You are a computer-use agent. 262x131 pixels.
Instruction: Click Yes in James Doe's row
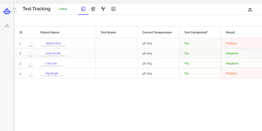point(187,43)
